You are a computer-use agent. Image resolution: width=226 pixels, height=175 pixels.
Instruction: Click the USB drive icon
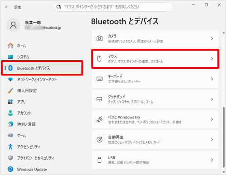[99, 160]
